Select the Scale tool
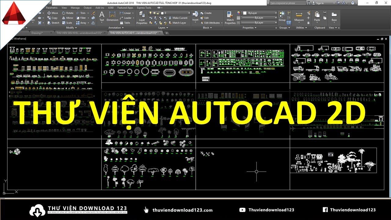Viewport: 391px width, 220px height. point(67,23)
